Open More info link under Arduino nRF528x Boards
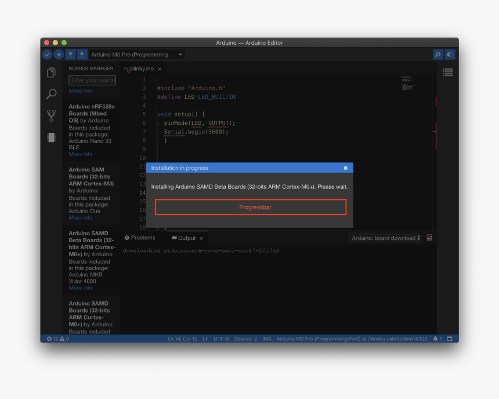This screenshot has height=399, width=499. coord(81,154)
